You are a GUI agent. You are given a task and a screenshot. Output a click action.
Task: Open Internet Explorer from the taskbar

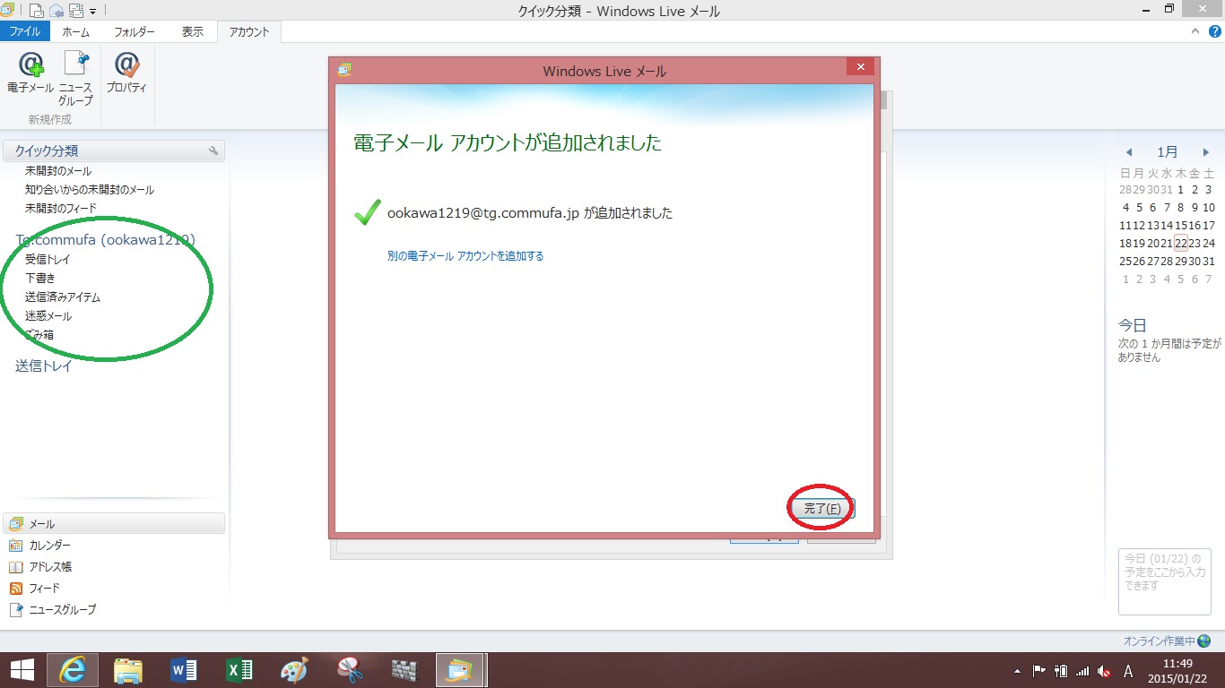(73, 669)
